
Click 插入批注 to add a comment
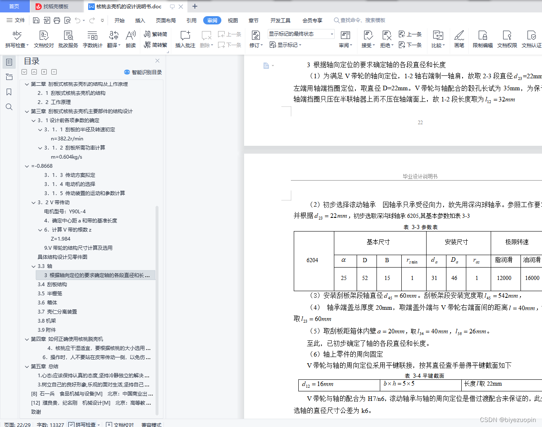point(185,39)
